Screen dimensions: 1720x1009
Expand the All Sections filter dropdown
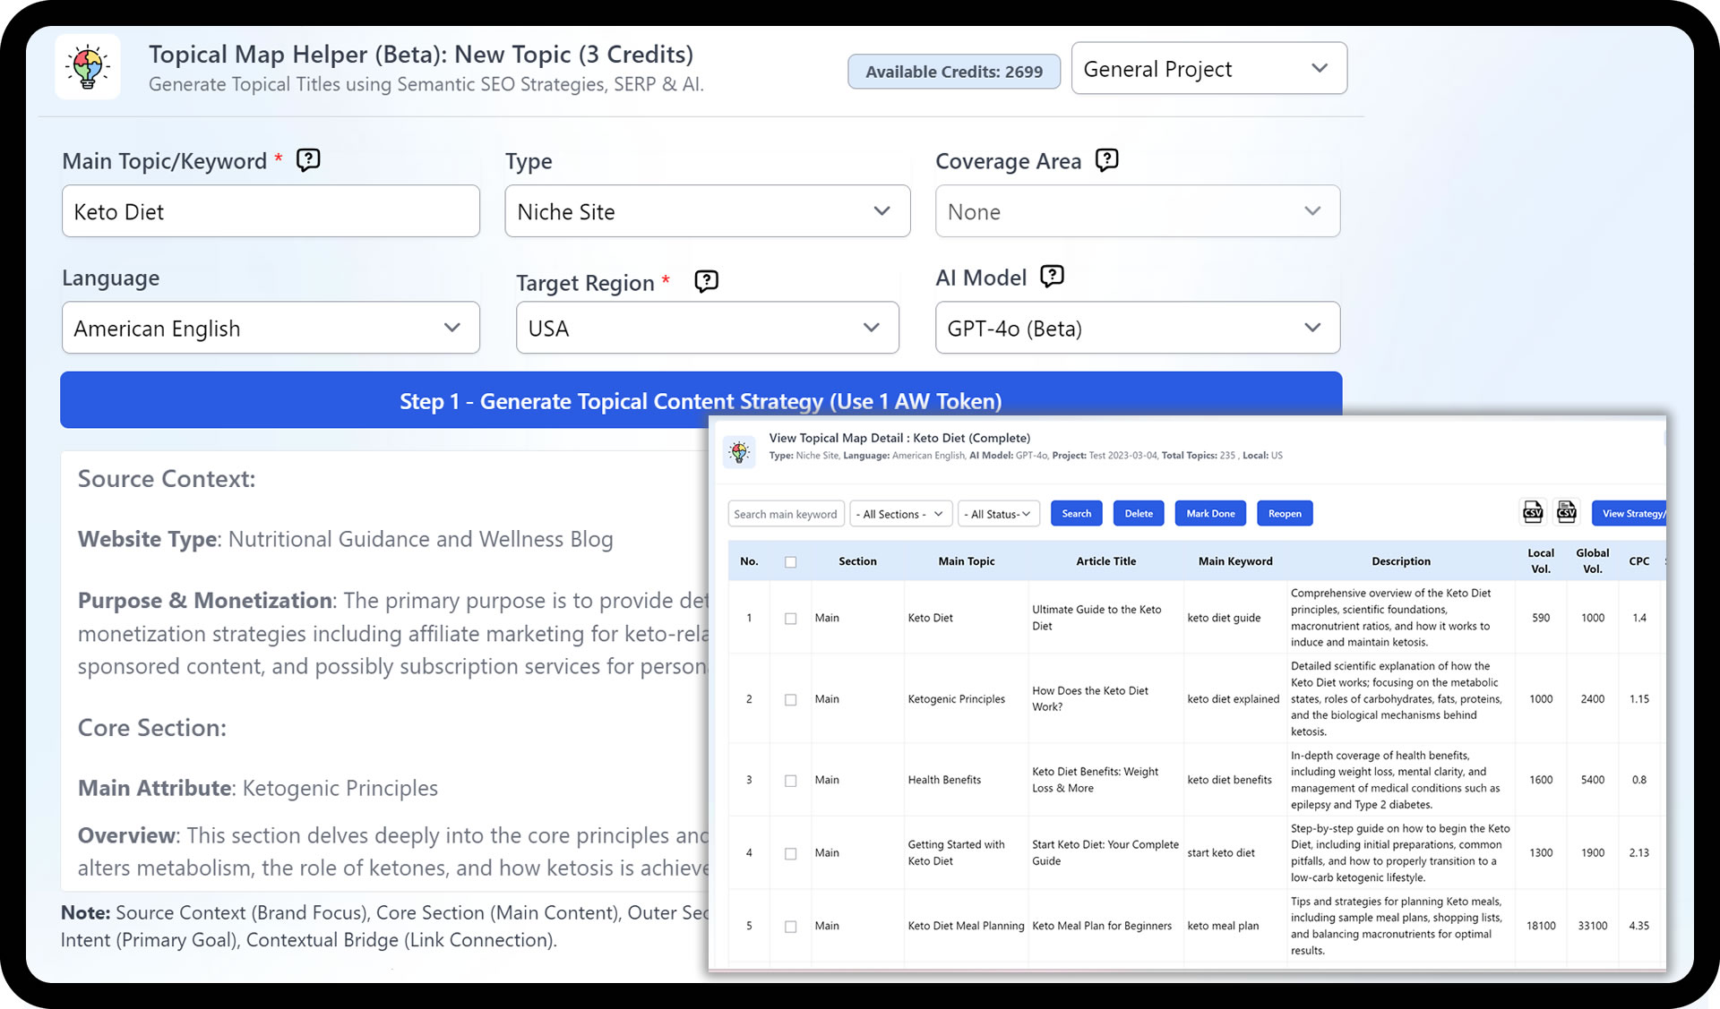899,513
